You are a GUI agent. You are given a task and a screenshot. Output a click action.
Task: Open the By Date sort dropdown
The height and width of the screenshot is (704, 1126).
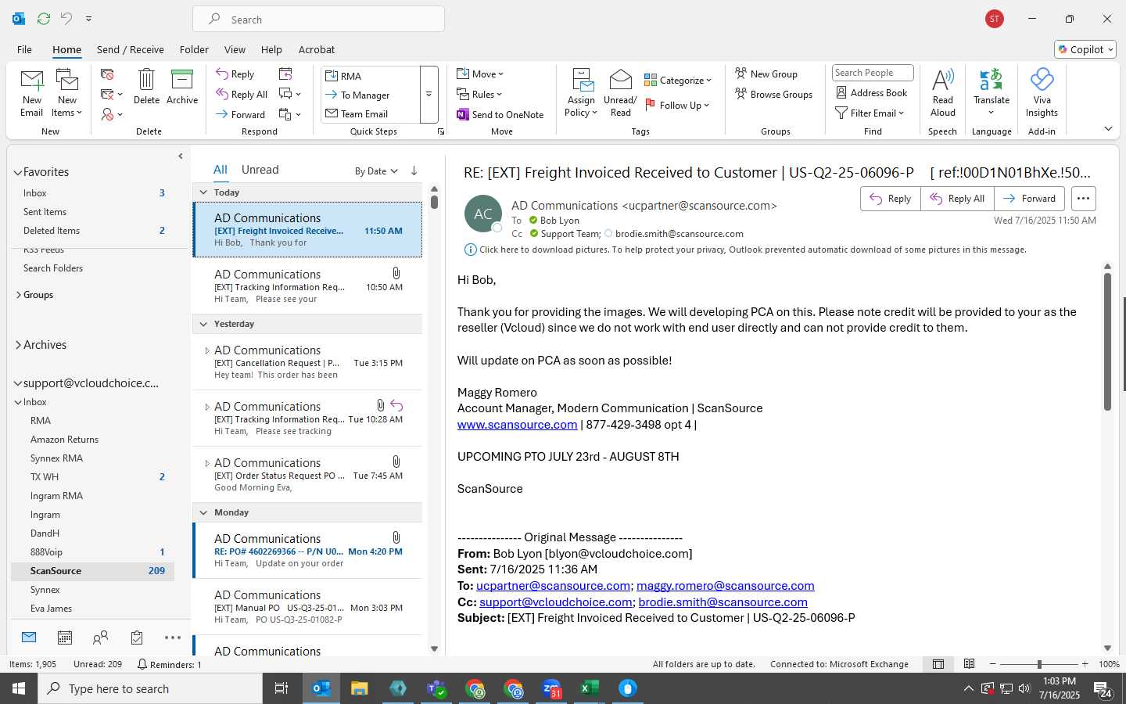(376, 171)
